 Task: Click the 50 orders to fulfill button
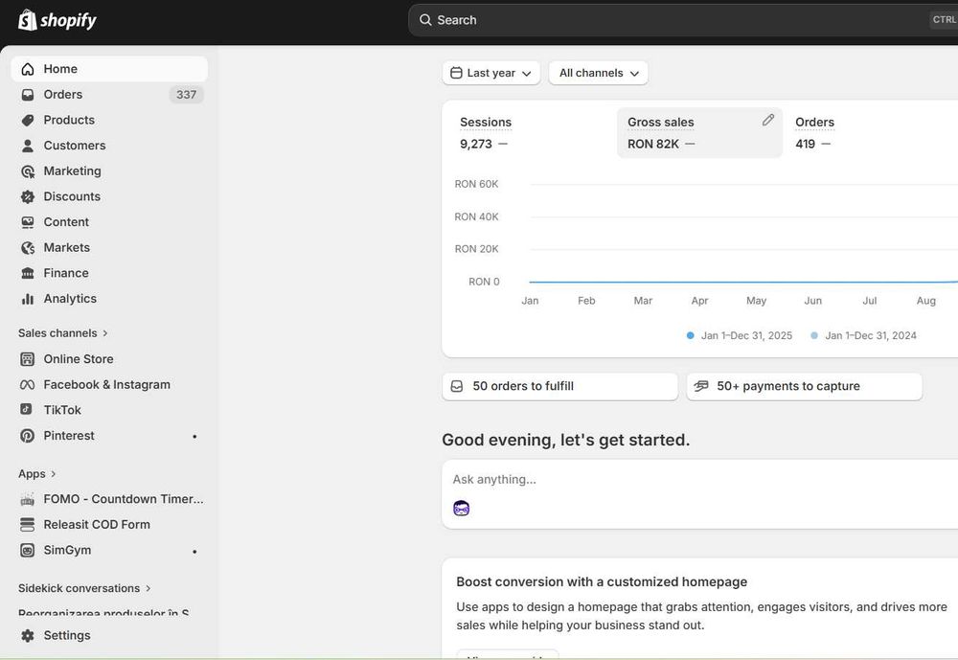click(x=559, y=386)
